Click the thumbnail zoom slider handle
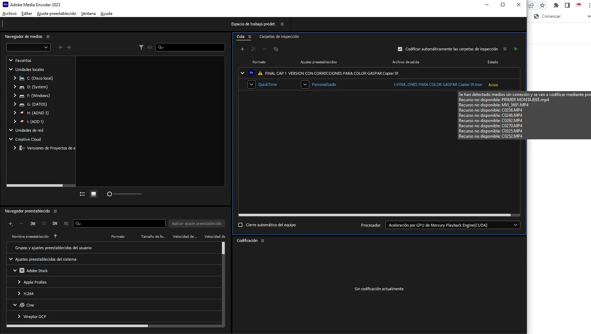Screen dimensions: 591x334 point(110,194)
